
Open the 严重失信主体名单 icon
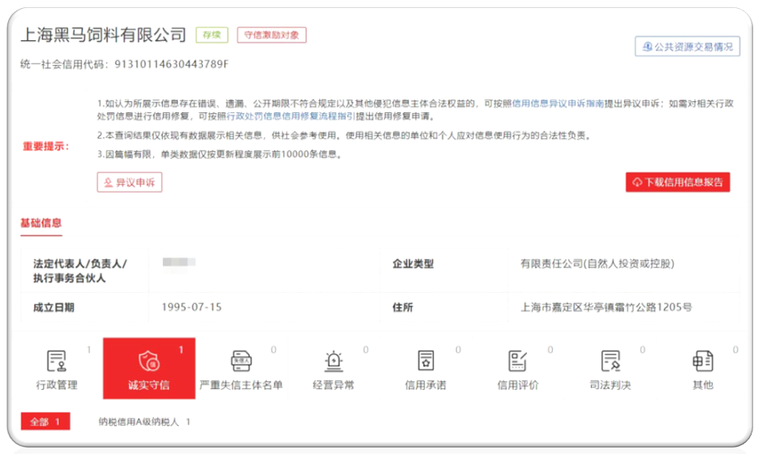[241, 362]
